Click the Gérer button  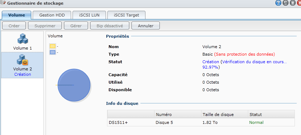(76, 26)
